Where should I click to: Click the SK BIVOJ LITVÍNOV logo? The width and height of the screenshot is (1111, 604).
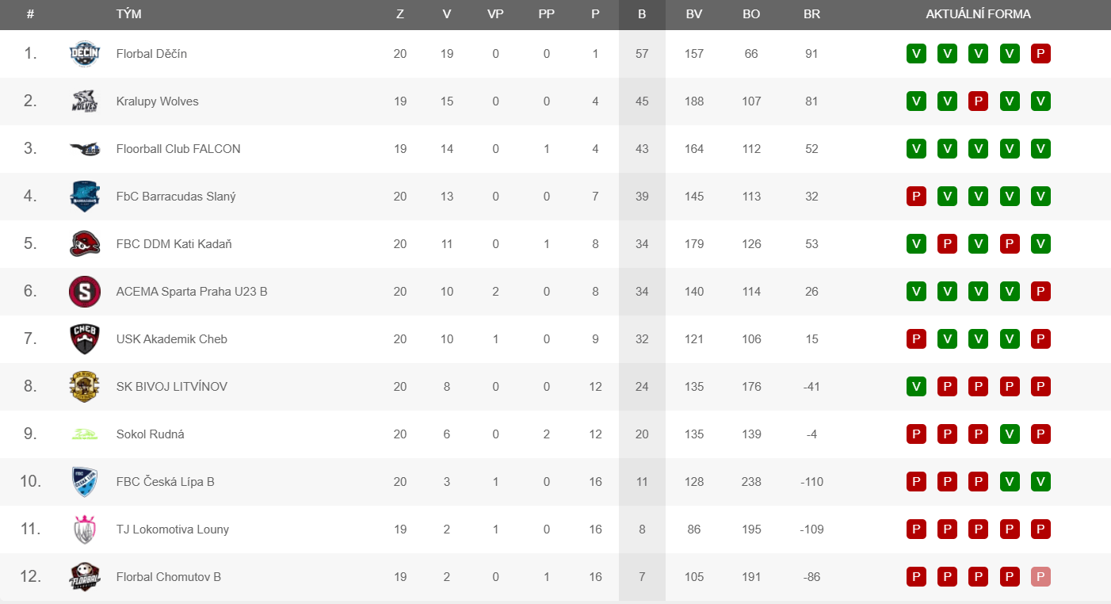(x=85, y=387)
